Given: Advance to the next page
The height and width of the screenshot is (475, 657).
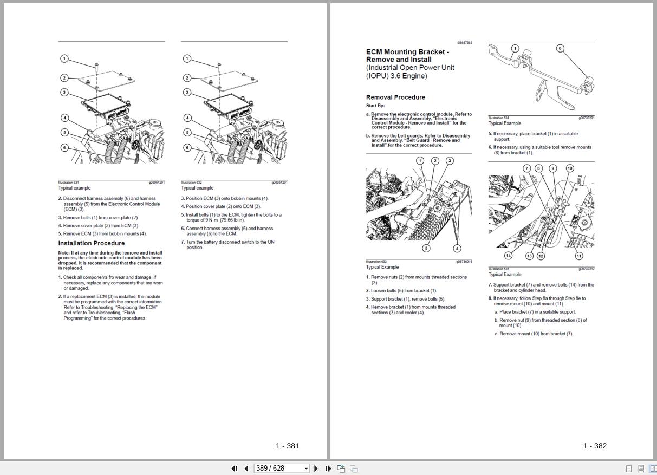Looking at the screenshot, I should tap(316, 468).
